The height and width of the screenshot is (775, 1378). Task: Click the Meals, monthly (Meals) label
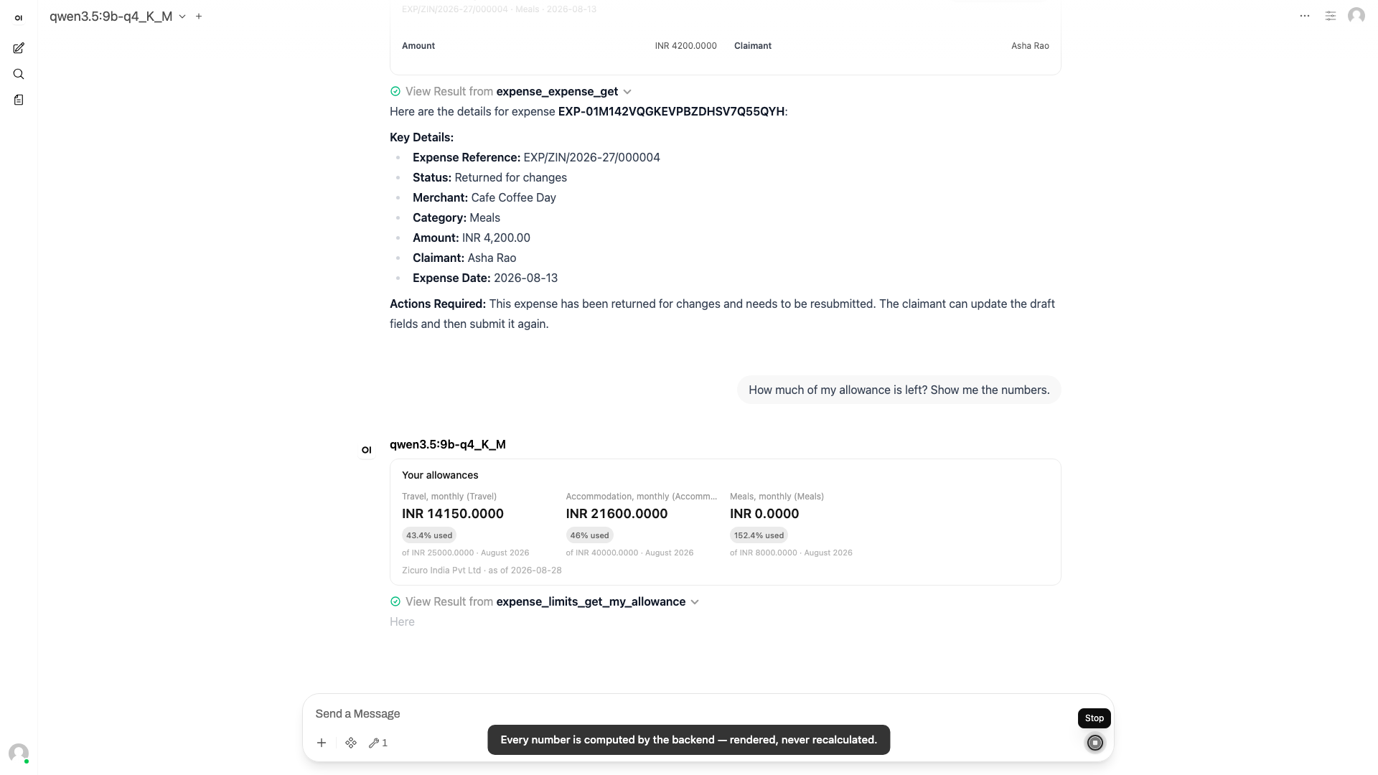tap(777, 497)
